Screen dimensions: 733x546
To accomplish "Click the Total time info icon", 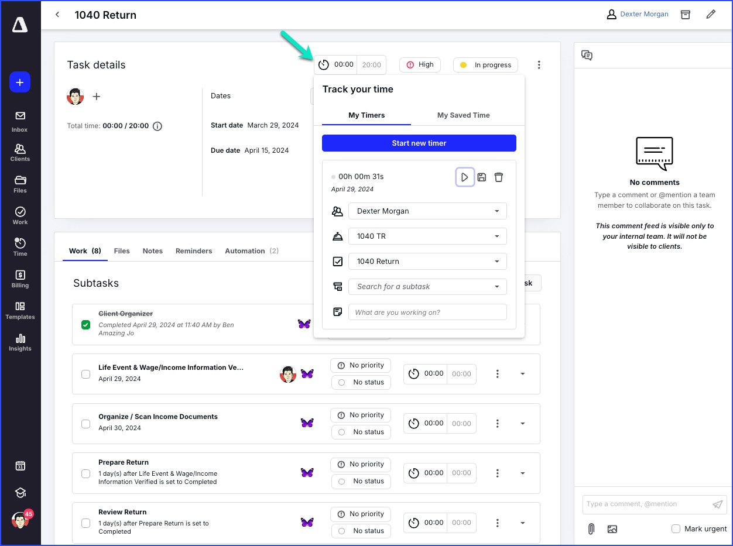I will pos(157,126).
